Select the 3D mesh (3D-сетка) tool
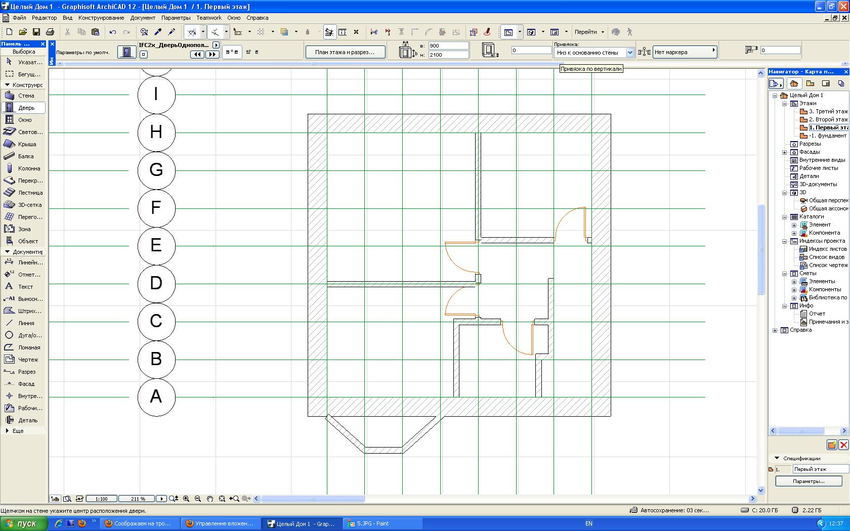 (23, 205)
